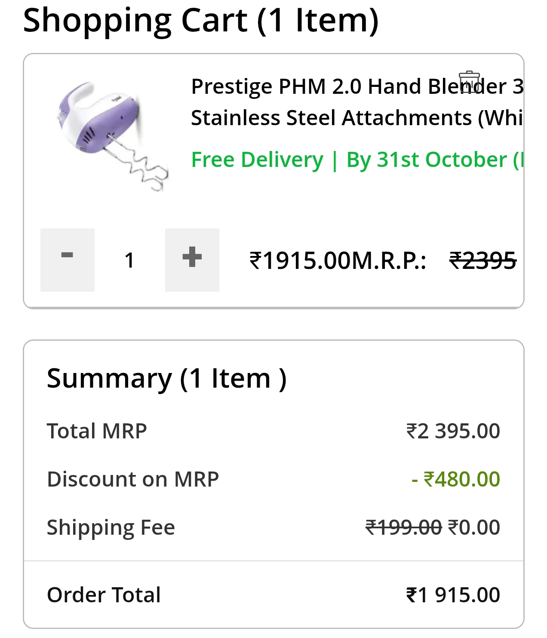Click the ₹0.00 shipping fee amount
This screenshot has height=638, width=547.
coord(474,527)
